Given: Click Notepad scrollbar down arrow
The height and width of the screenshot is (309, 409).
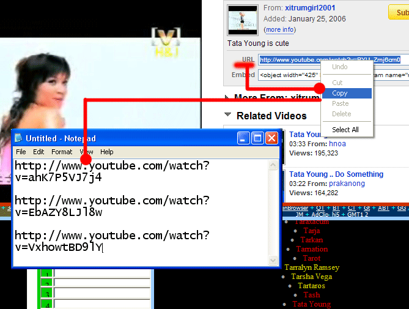Looking at the screenshot, I should (273, 260).
